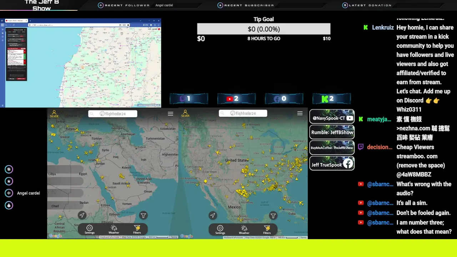Click the round funnel button on the Middle East map
Image resolution: width=457 pixels, height=257 pixels.
click(143, 215)
